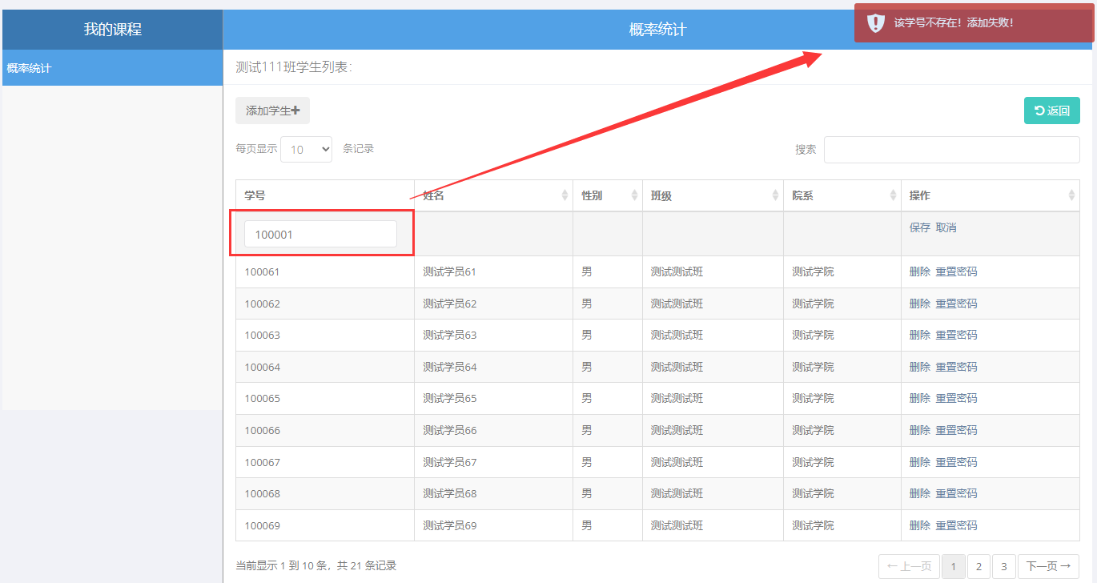
Task: Go to pagination page 3
Action: click(1004, 566)
